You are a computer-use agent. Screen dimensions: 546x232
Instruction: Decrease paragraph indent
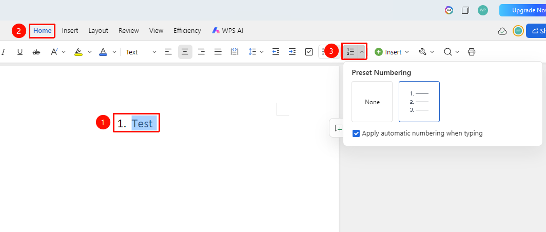[x=276, y=52]
